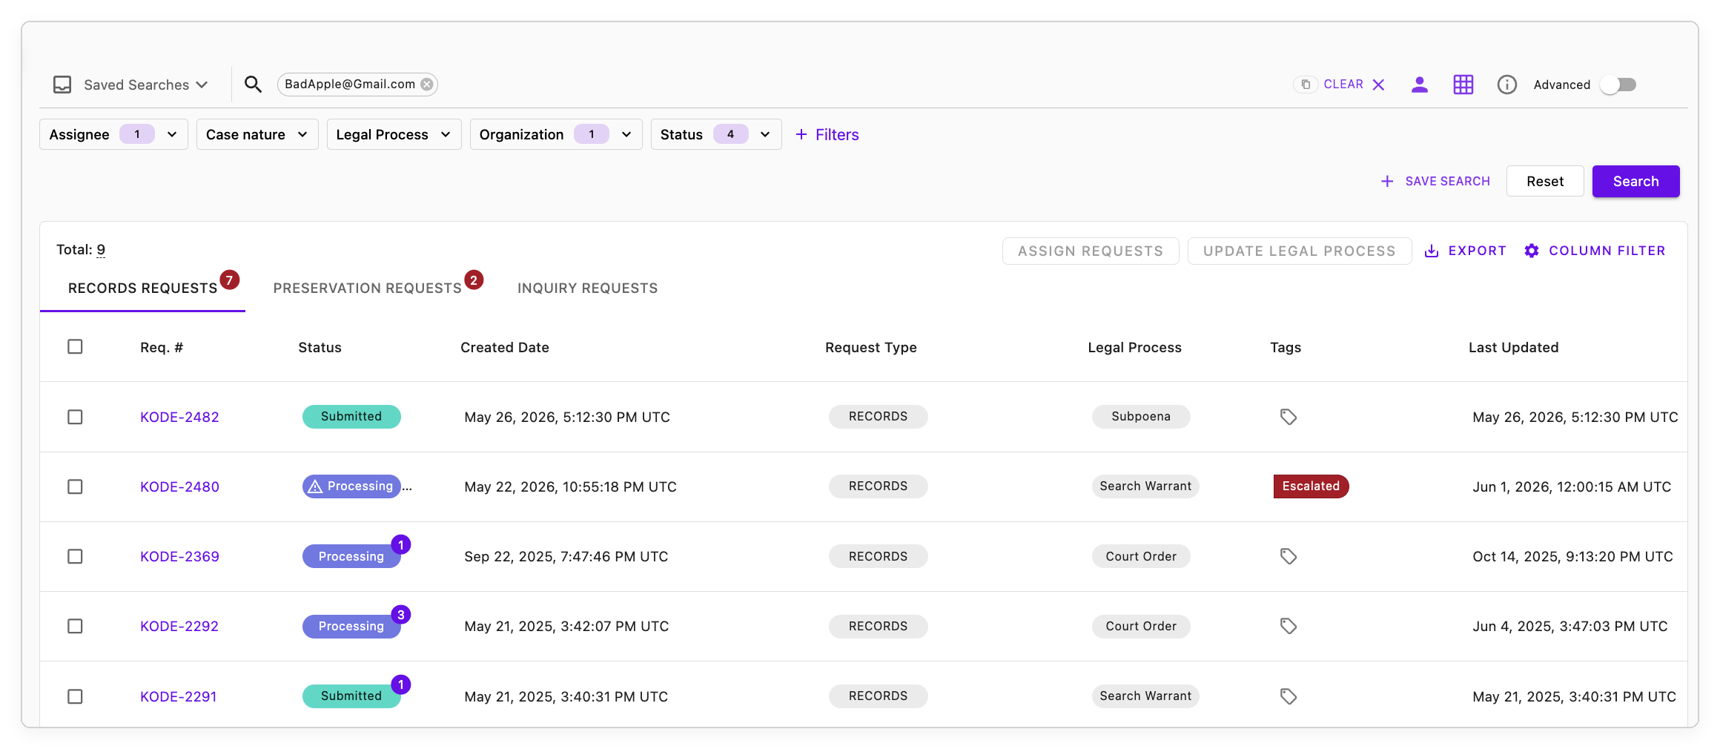The height and width of the screenshot is (749, 1720).
Task: Open the Organization filter dropdown
Action: (556, 134)
